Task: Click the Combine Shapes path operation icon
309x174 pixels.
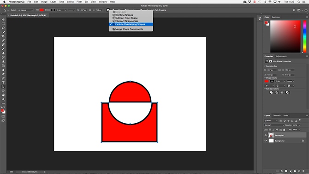Action: tap(271, 92)
